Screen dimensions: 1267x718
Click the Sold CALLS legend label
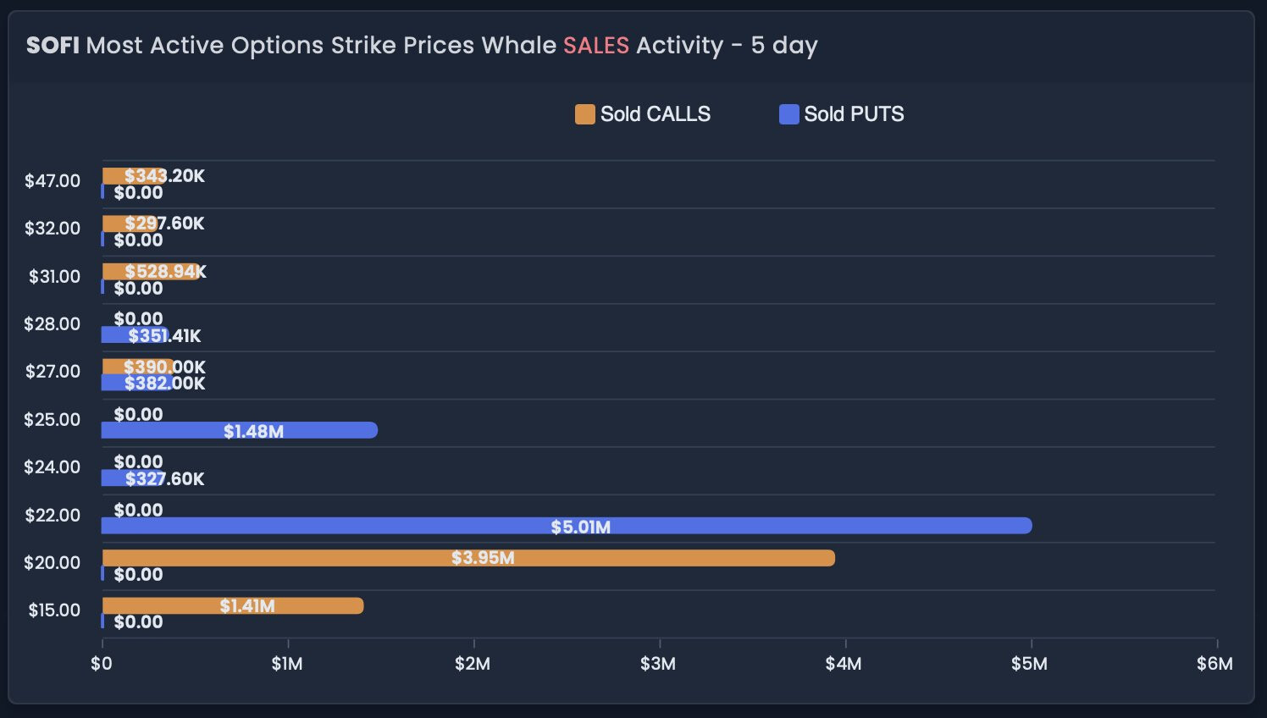click(655, 114)
